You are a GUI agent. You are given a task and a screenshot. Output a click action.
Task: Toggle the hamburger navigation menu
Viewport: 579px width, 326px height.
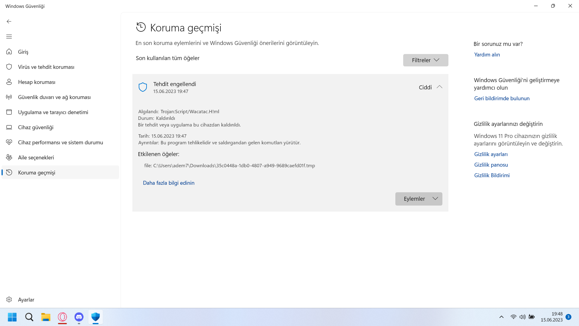[x=9, y=37]
